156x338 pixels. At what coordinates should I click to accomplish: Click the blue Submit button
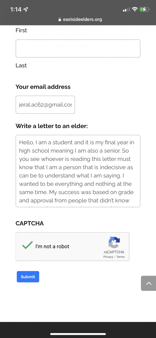(x=28, y=277)
